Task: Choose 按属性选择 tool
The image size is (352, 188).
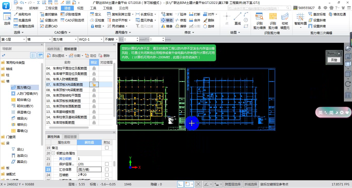Action: point(24,26)
